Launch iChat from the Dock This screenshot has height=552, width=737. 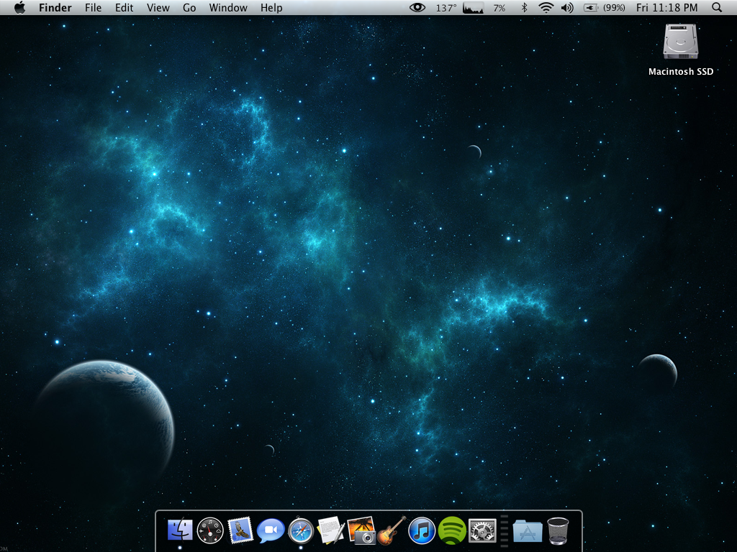point(271,530)
